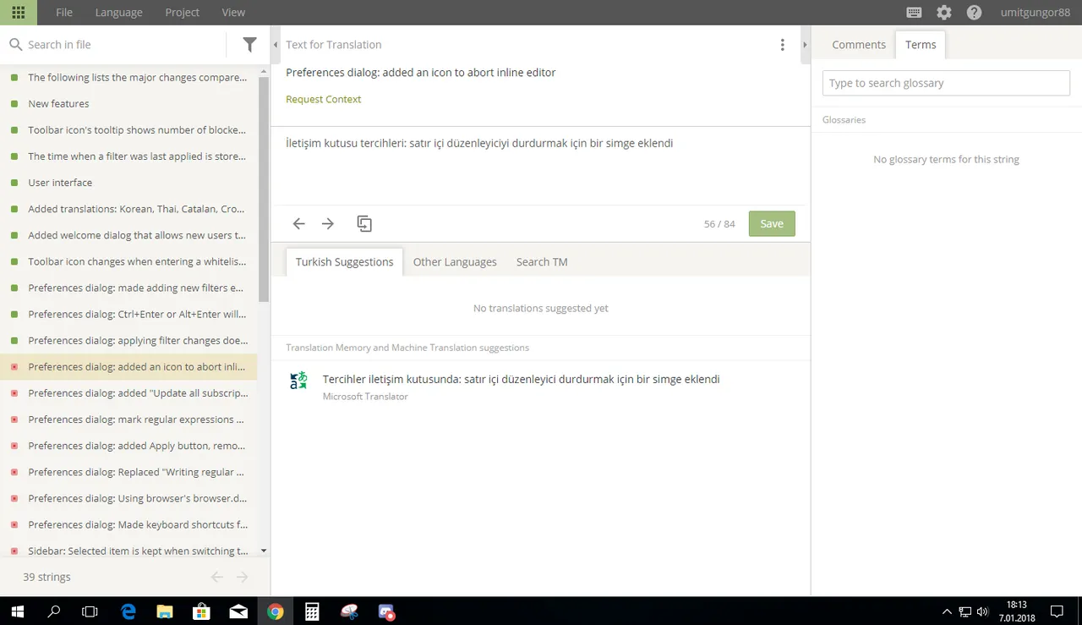Screen dimensions: 1082x625
Task: Open the keyboard shortcuts icon
Action: 914,13
